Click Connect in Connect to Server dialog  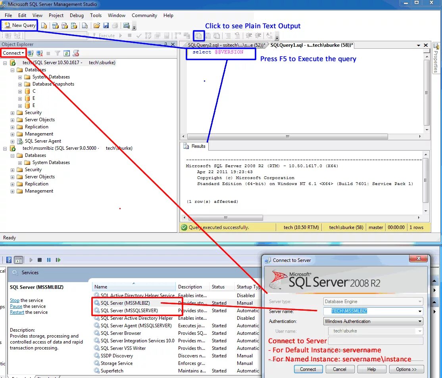tap(308, 369)
